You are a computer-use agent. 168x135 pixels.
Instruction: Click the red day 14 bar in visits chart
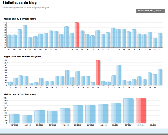(x=77, y=35)
